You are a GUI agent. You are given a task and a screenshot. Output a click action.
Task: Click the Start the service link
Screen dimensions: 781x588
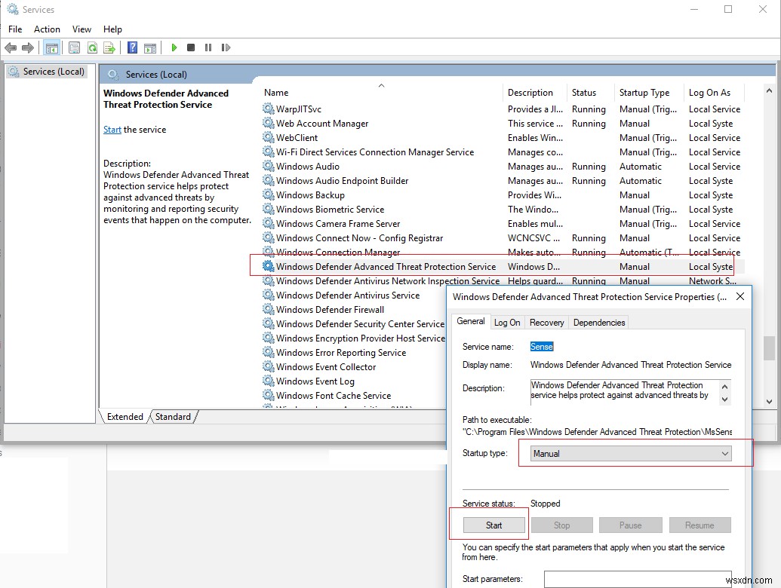pos(112,129)
